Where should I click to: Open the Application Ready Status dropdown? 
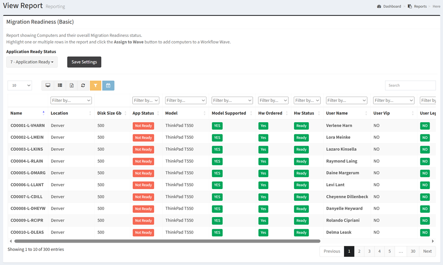(32, 62)
